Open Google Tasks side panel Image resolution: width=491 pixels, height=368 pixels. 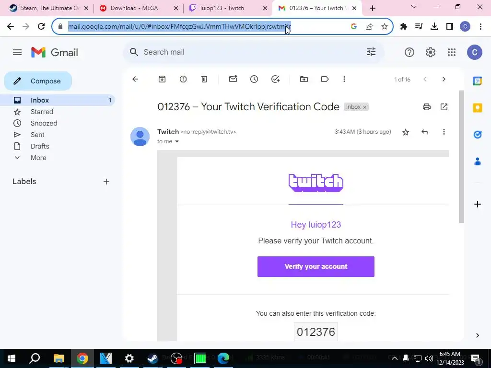click(477, 135)
